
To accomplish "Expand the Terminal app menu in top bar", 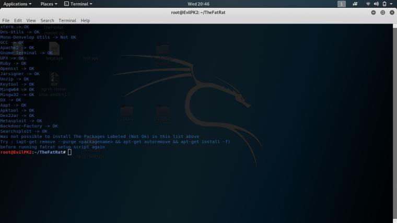I will coord(78,4).
